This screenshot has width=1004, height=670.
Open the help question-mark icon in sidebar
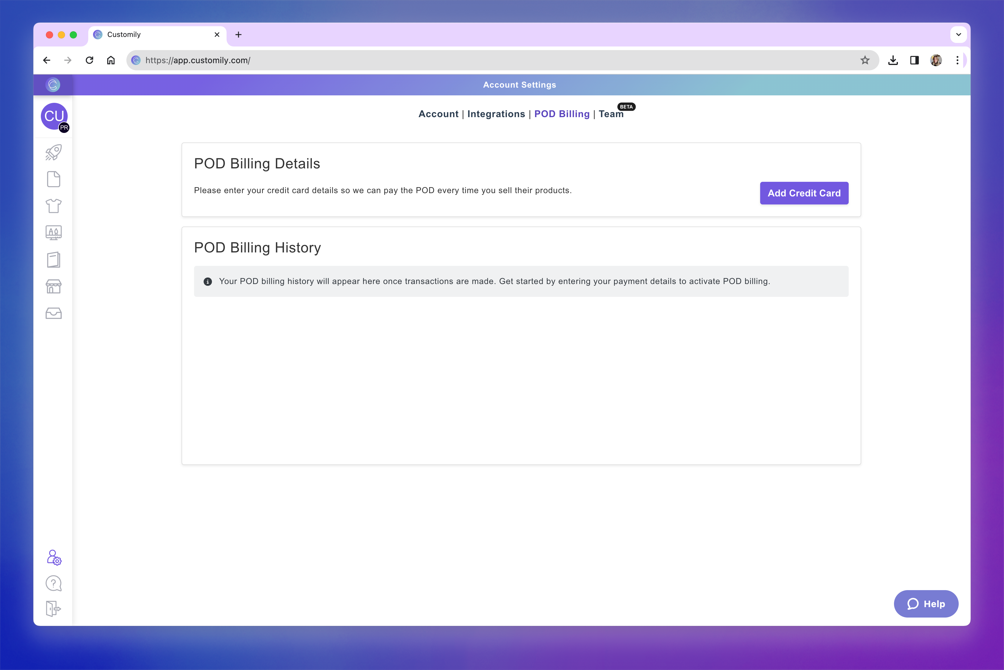click(x=53, y=583)
